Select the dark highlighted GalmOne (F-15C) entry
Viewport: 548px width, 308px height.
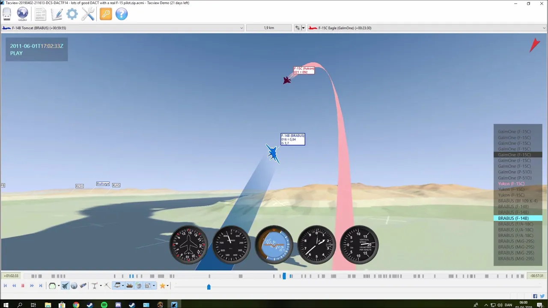[518, 155]
